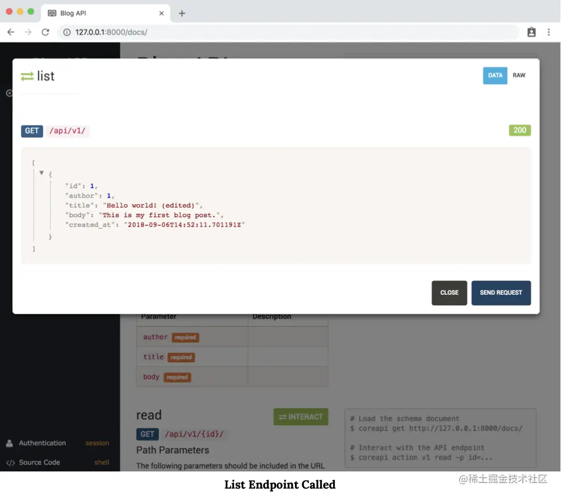Image resolution: width=561 pixels, height=498 pixels.
Task: Click the browser forward arrow
Action: (x=28, y=32)
